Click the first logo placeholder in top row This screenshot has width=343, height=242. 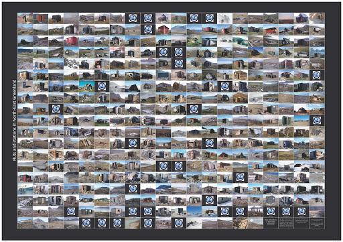(133, 18)
